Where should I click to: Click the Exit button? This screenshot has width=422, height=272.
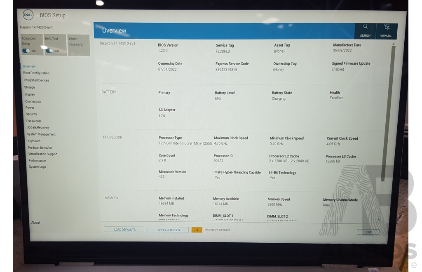[368, 232]
